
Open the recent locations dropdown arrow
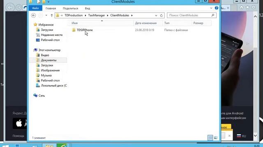[46, 16]
